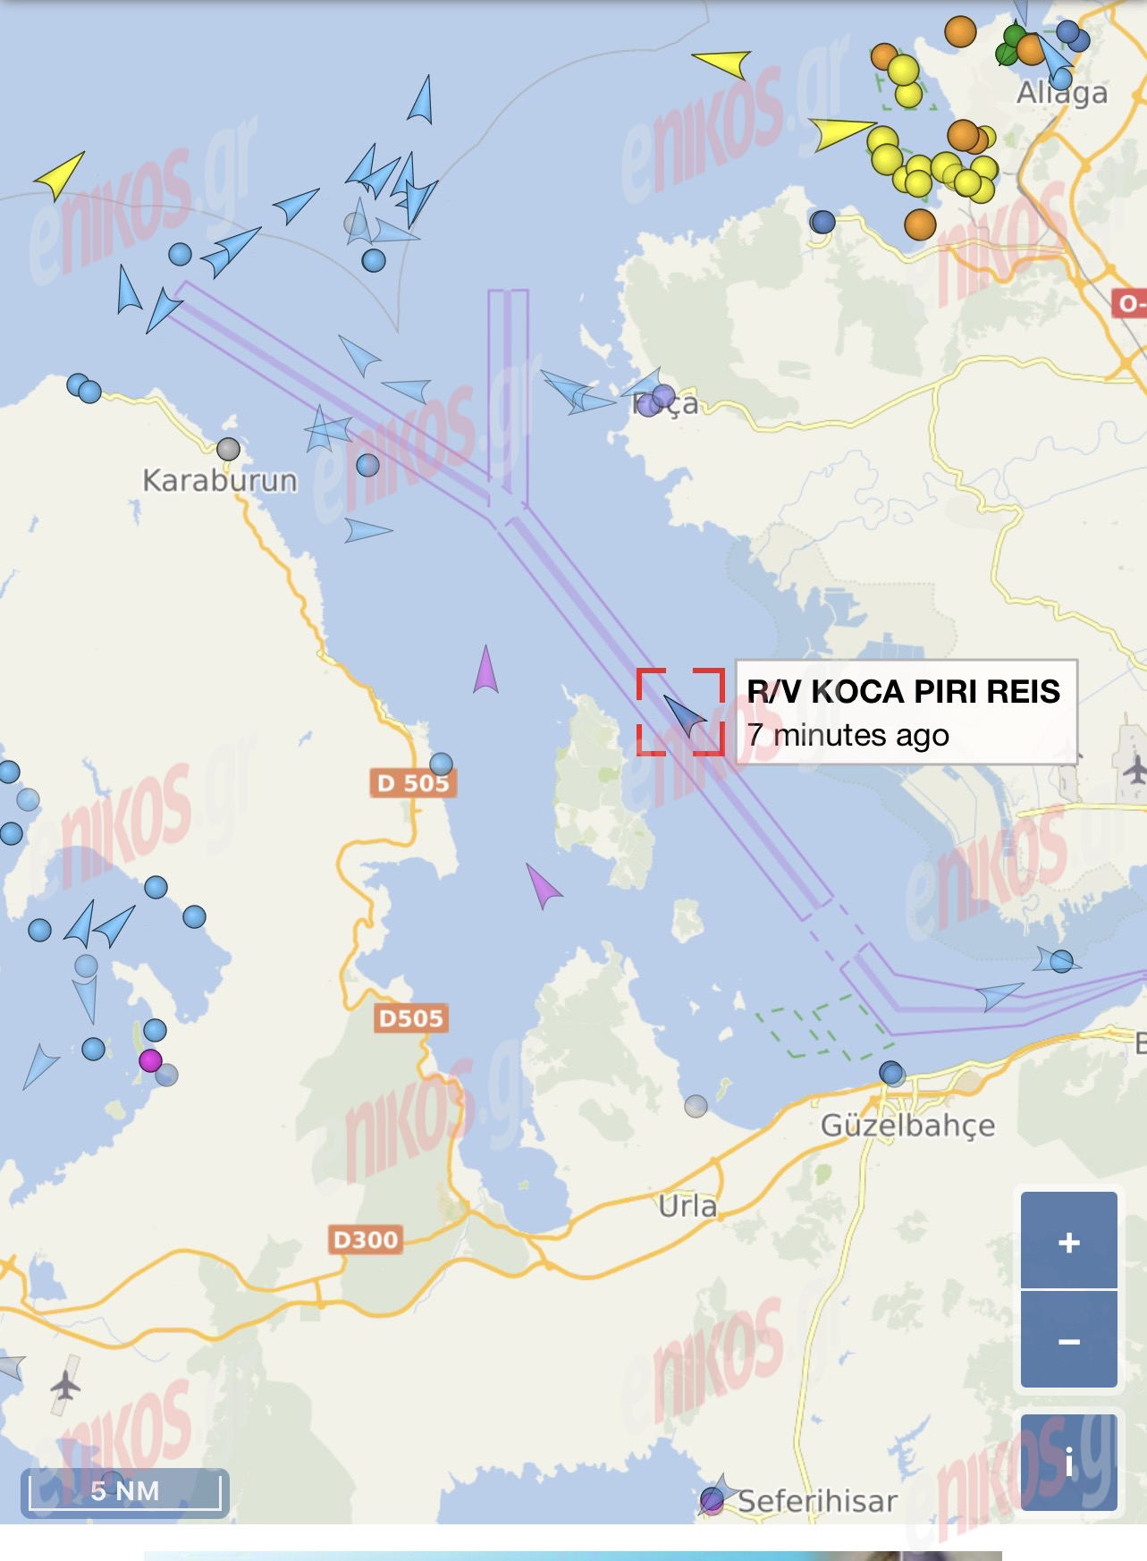Click the airplane icon in the lower left
The height and width of the screenshot is (1561, 1147).
pos(65,1385)
